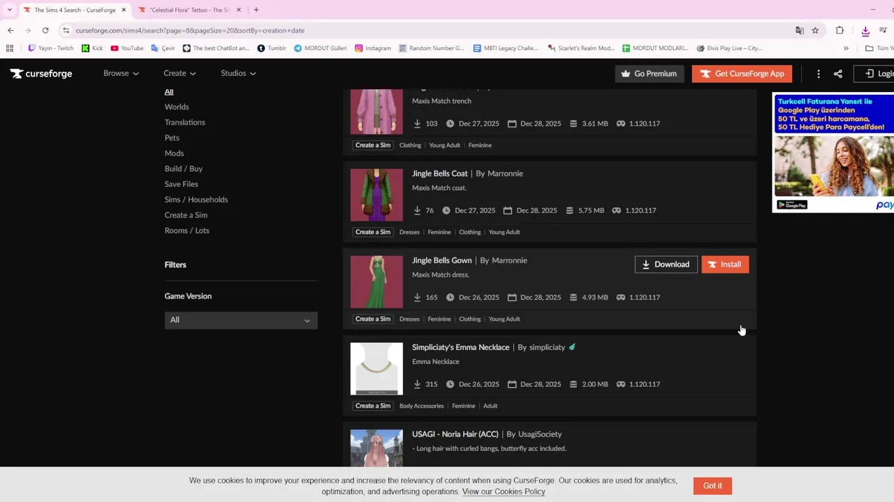Screen dimensions: 894x502
Task: Select the Mods category
Action: click(x=175, y=153)
